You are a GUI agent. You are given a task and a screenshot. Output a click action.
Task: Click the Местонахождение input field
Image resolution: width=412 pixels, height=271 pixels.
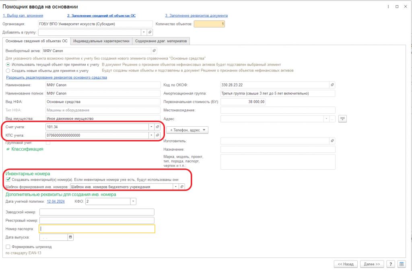point(278,110)
